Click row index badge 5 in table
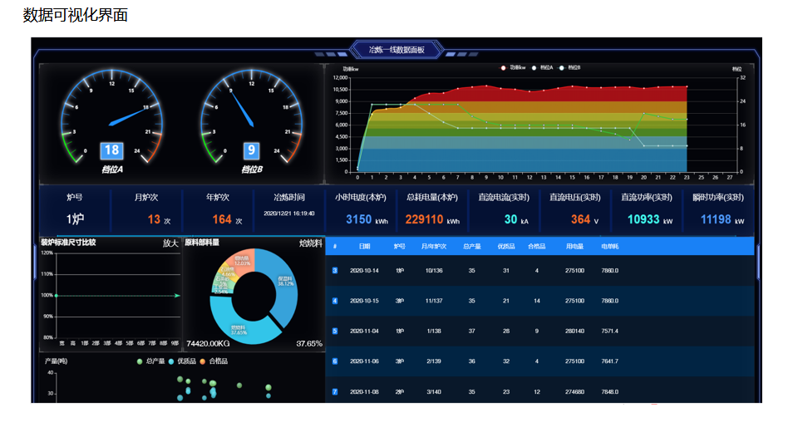Screen dimensions: 793x442 pyautogui.click(x=335, y=331)
